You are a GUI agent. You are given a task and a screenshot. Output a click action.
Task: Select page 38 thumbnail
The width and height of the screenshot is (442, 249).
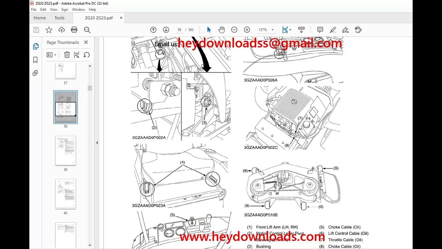[x=65, y=107]
